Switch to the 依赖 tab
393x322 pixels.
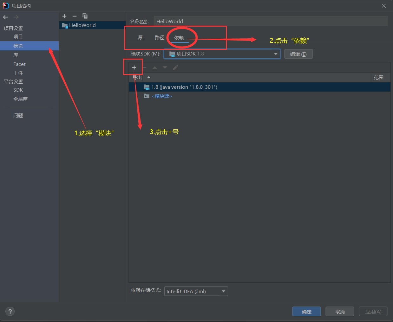pyautogui.click(x=179, y=38)
